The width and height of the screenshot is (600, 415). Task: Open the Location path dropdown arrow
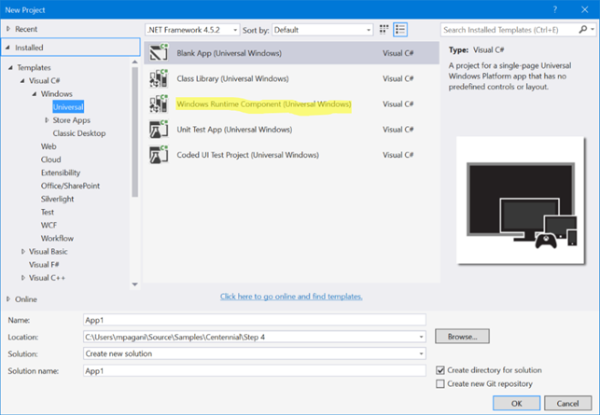[421, 337]
